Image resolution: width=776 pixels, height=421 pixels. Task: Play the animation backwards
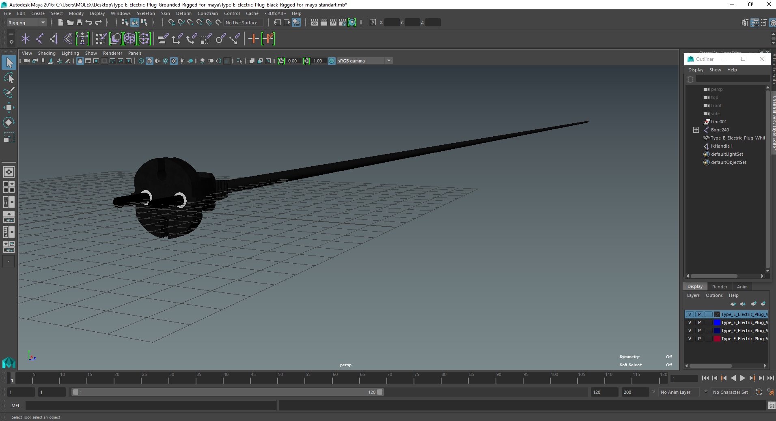coord(733,378)
